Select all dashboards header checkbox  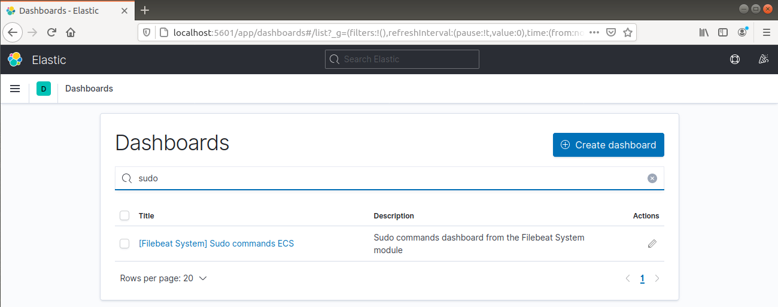coord(124,215)
